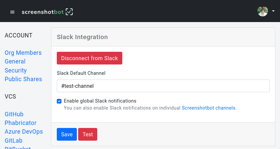This screenshot has height=149, width=280.
Task: Follow the Screenshotbot channels link
Action: (208, 108)
